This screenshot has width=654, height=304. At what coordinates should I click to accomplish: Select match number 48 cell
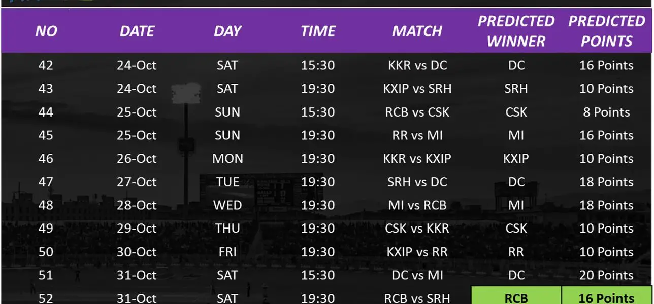coord(46,205)
